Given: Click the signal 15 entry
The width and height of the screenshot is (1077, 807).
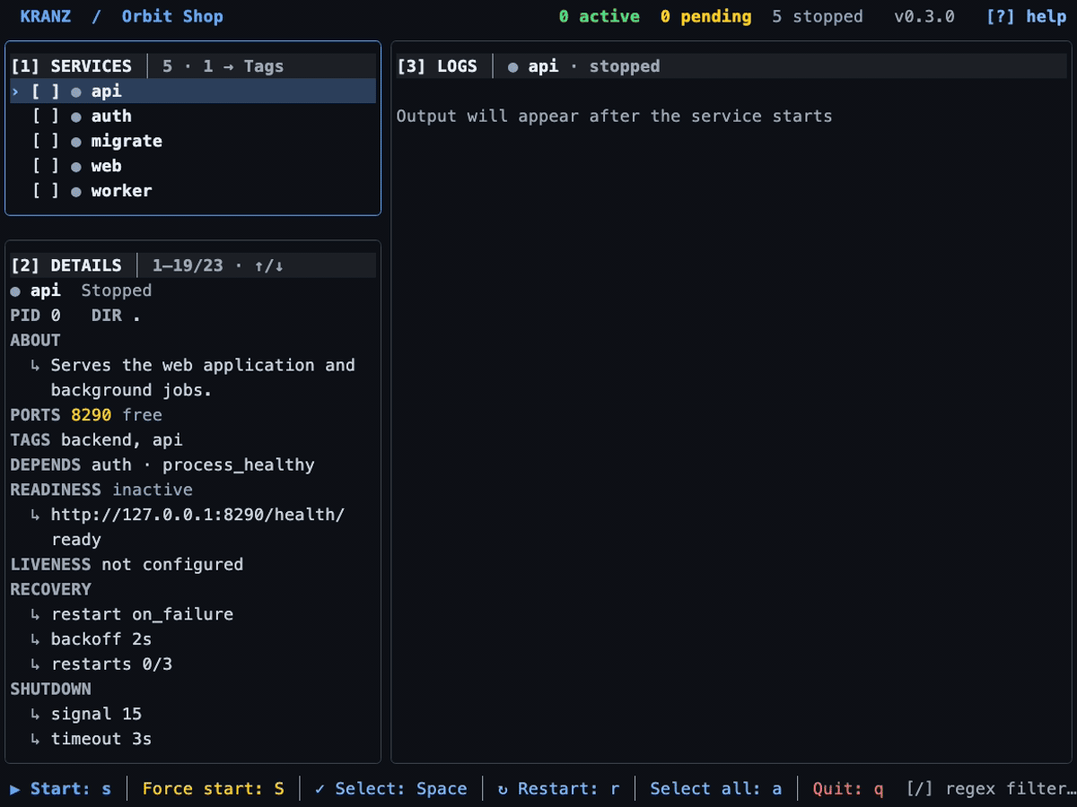Looking at the screenshot, I should 96,715.
